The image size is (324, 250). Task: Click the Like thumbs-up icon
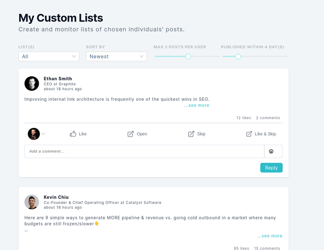[x=73, y=134]
